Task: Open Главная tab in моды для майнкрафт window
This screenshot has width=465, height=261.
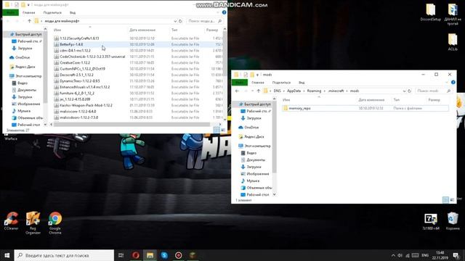Action: point(29,12)
